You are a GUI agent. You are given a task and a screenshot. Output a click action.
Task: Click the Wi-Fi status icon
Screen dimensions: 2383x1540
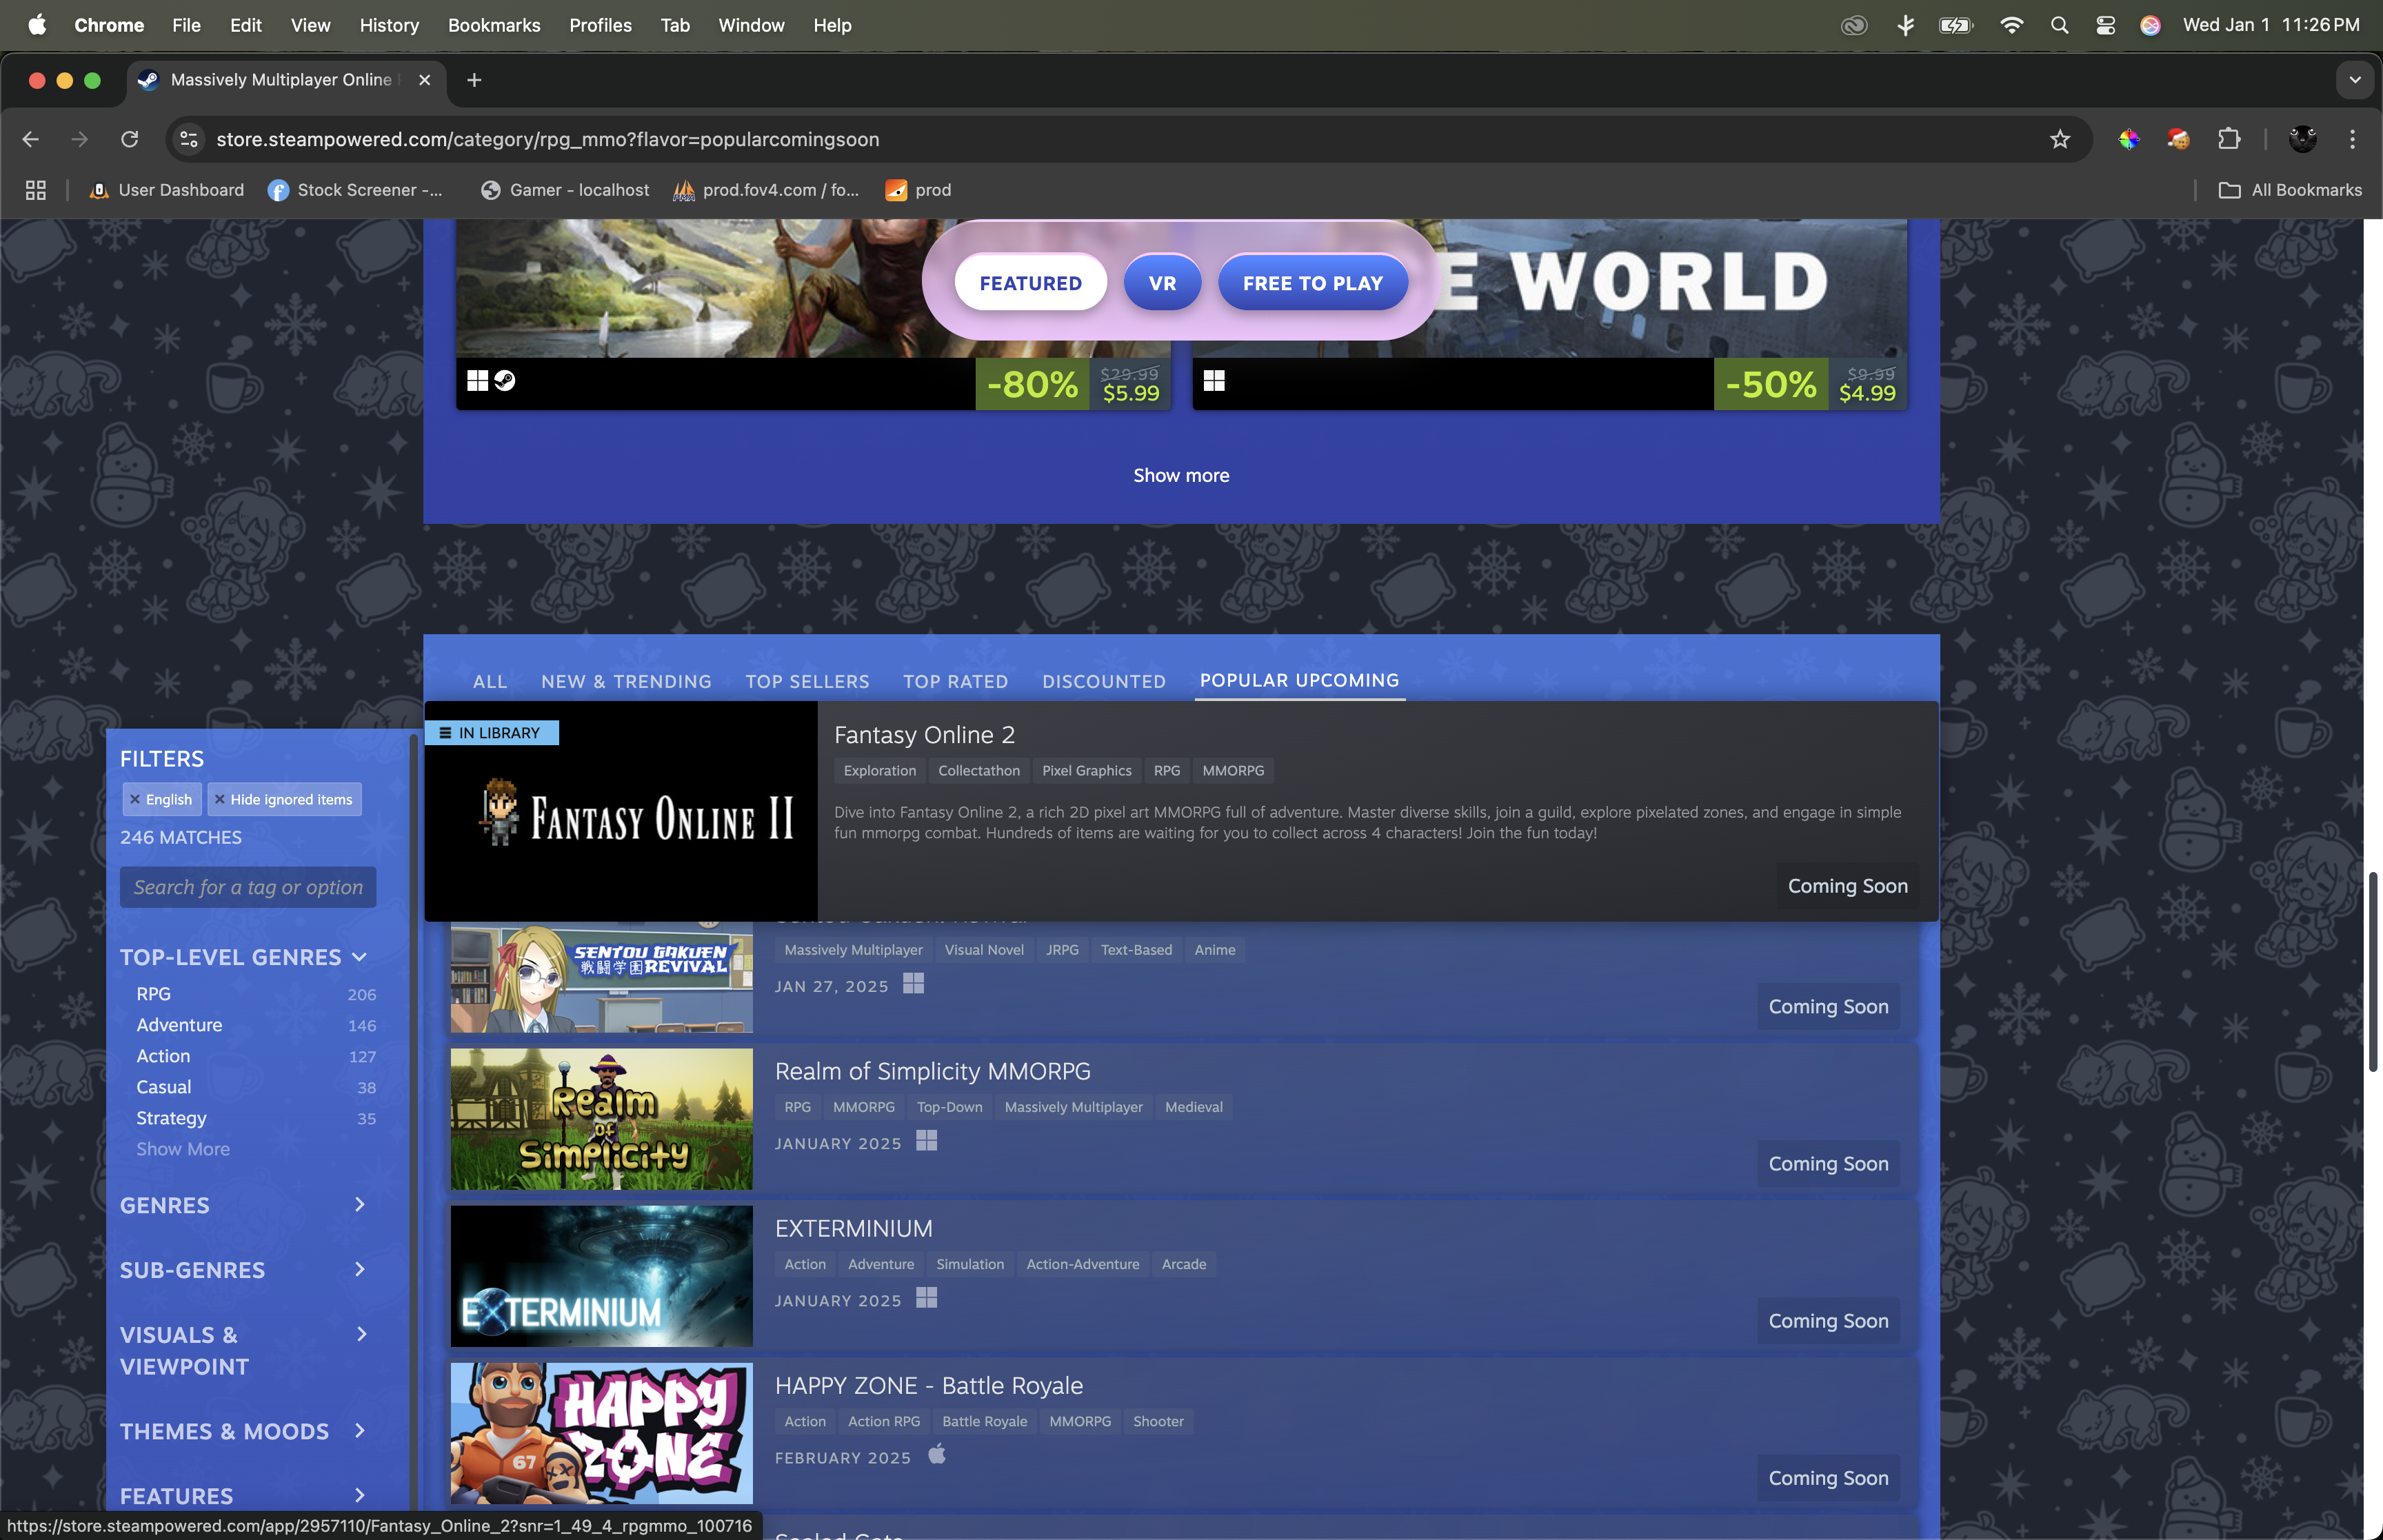pyautogui.click(x=2011, y=25)
